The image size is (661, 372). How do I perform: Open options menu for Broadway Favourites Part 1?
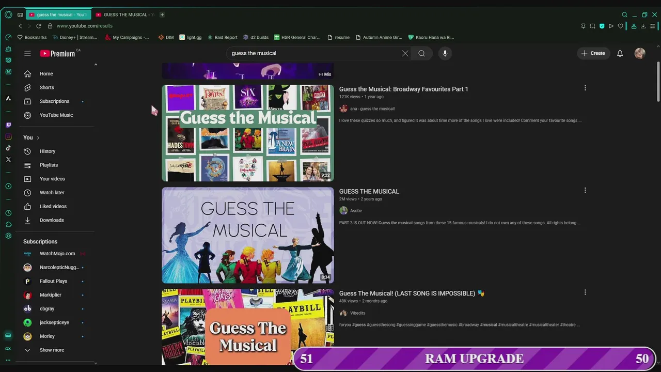tap(585, 88)
